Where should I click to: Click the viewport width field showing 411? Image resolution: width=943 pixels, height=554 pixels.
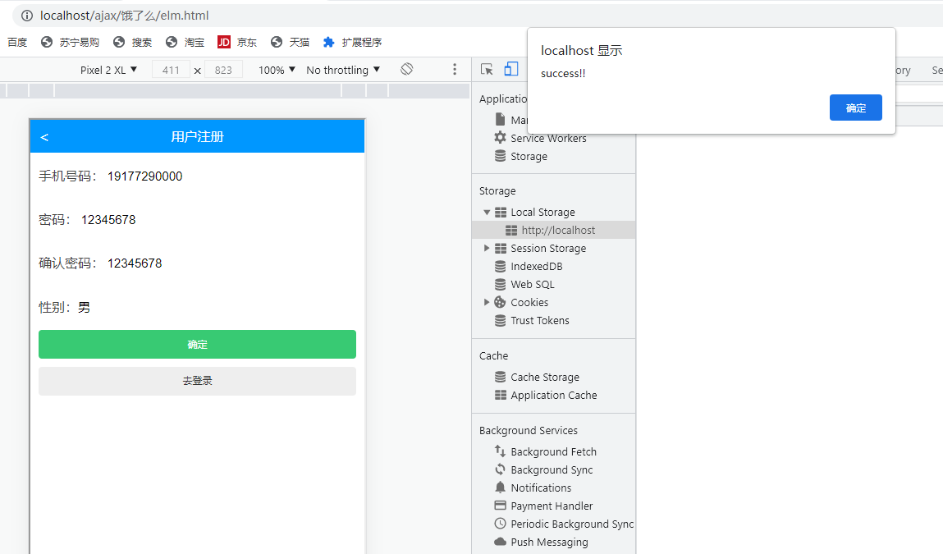pos(171,70)
